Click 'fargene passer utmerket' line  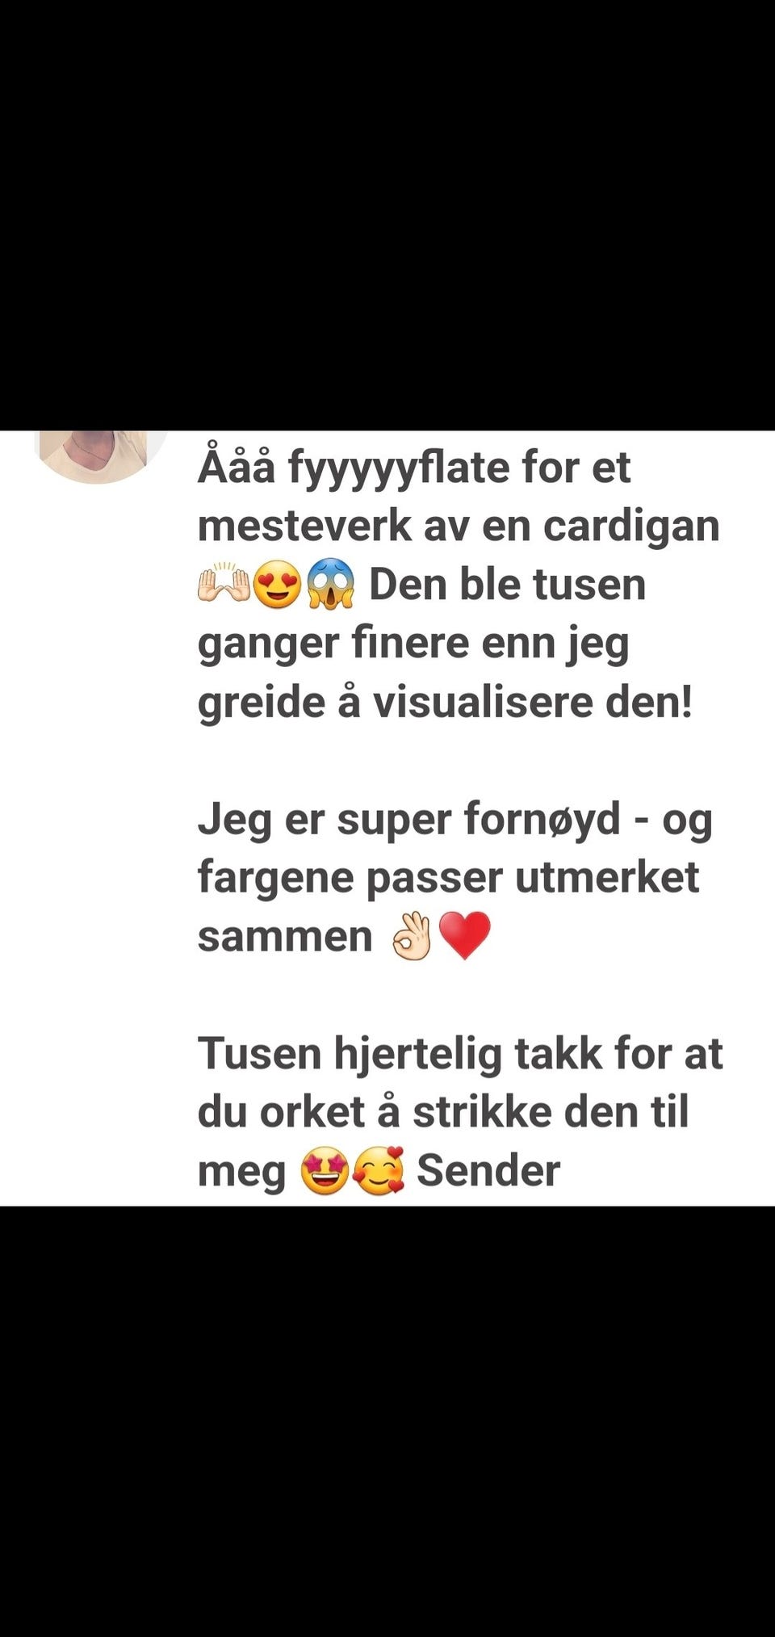click(x=448, y=878)
